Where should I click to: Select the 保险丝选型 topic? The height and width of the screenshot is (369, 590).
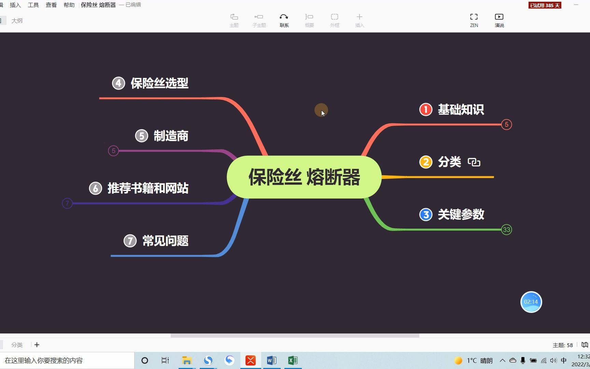[159, 83]
